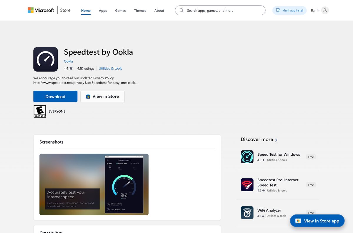
Task: Open the Speed Test for Windows title
Action: pos(279,154)
